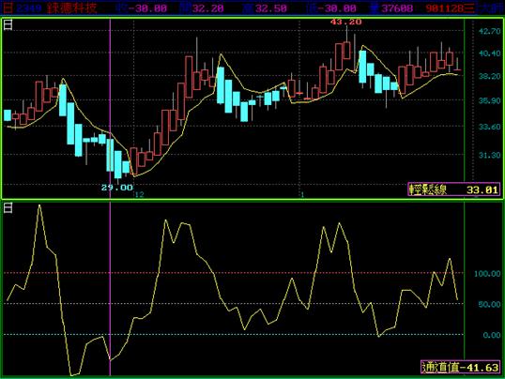505x379 pixels.
Task: Click the 31.30 price axis label
Action: point(490,156)
